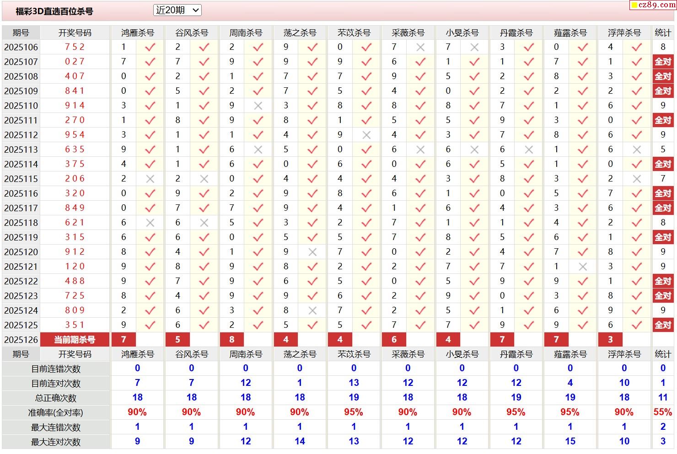Click gray X for 周南杀号 in row 2025110

point(258,106)
